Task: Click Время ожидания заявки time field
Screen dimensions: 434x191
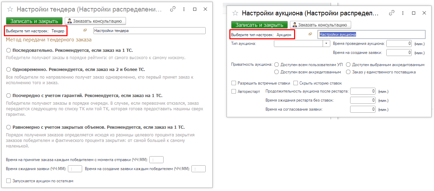Action: click(x=75, y=169)
